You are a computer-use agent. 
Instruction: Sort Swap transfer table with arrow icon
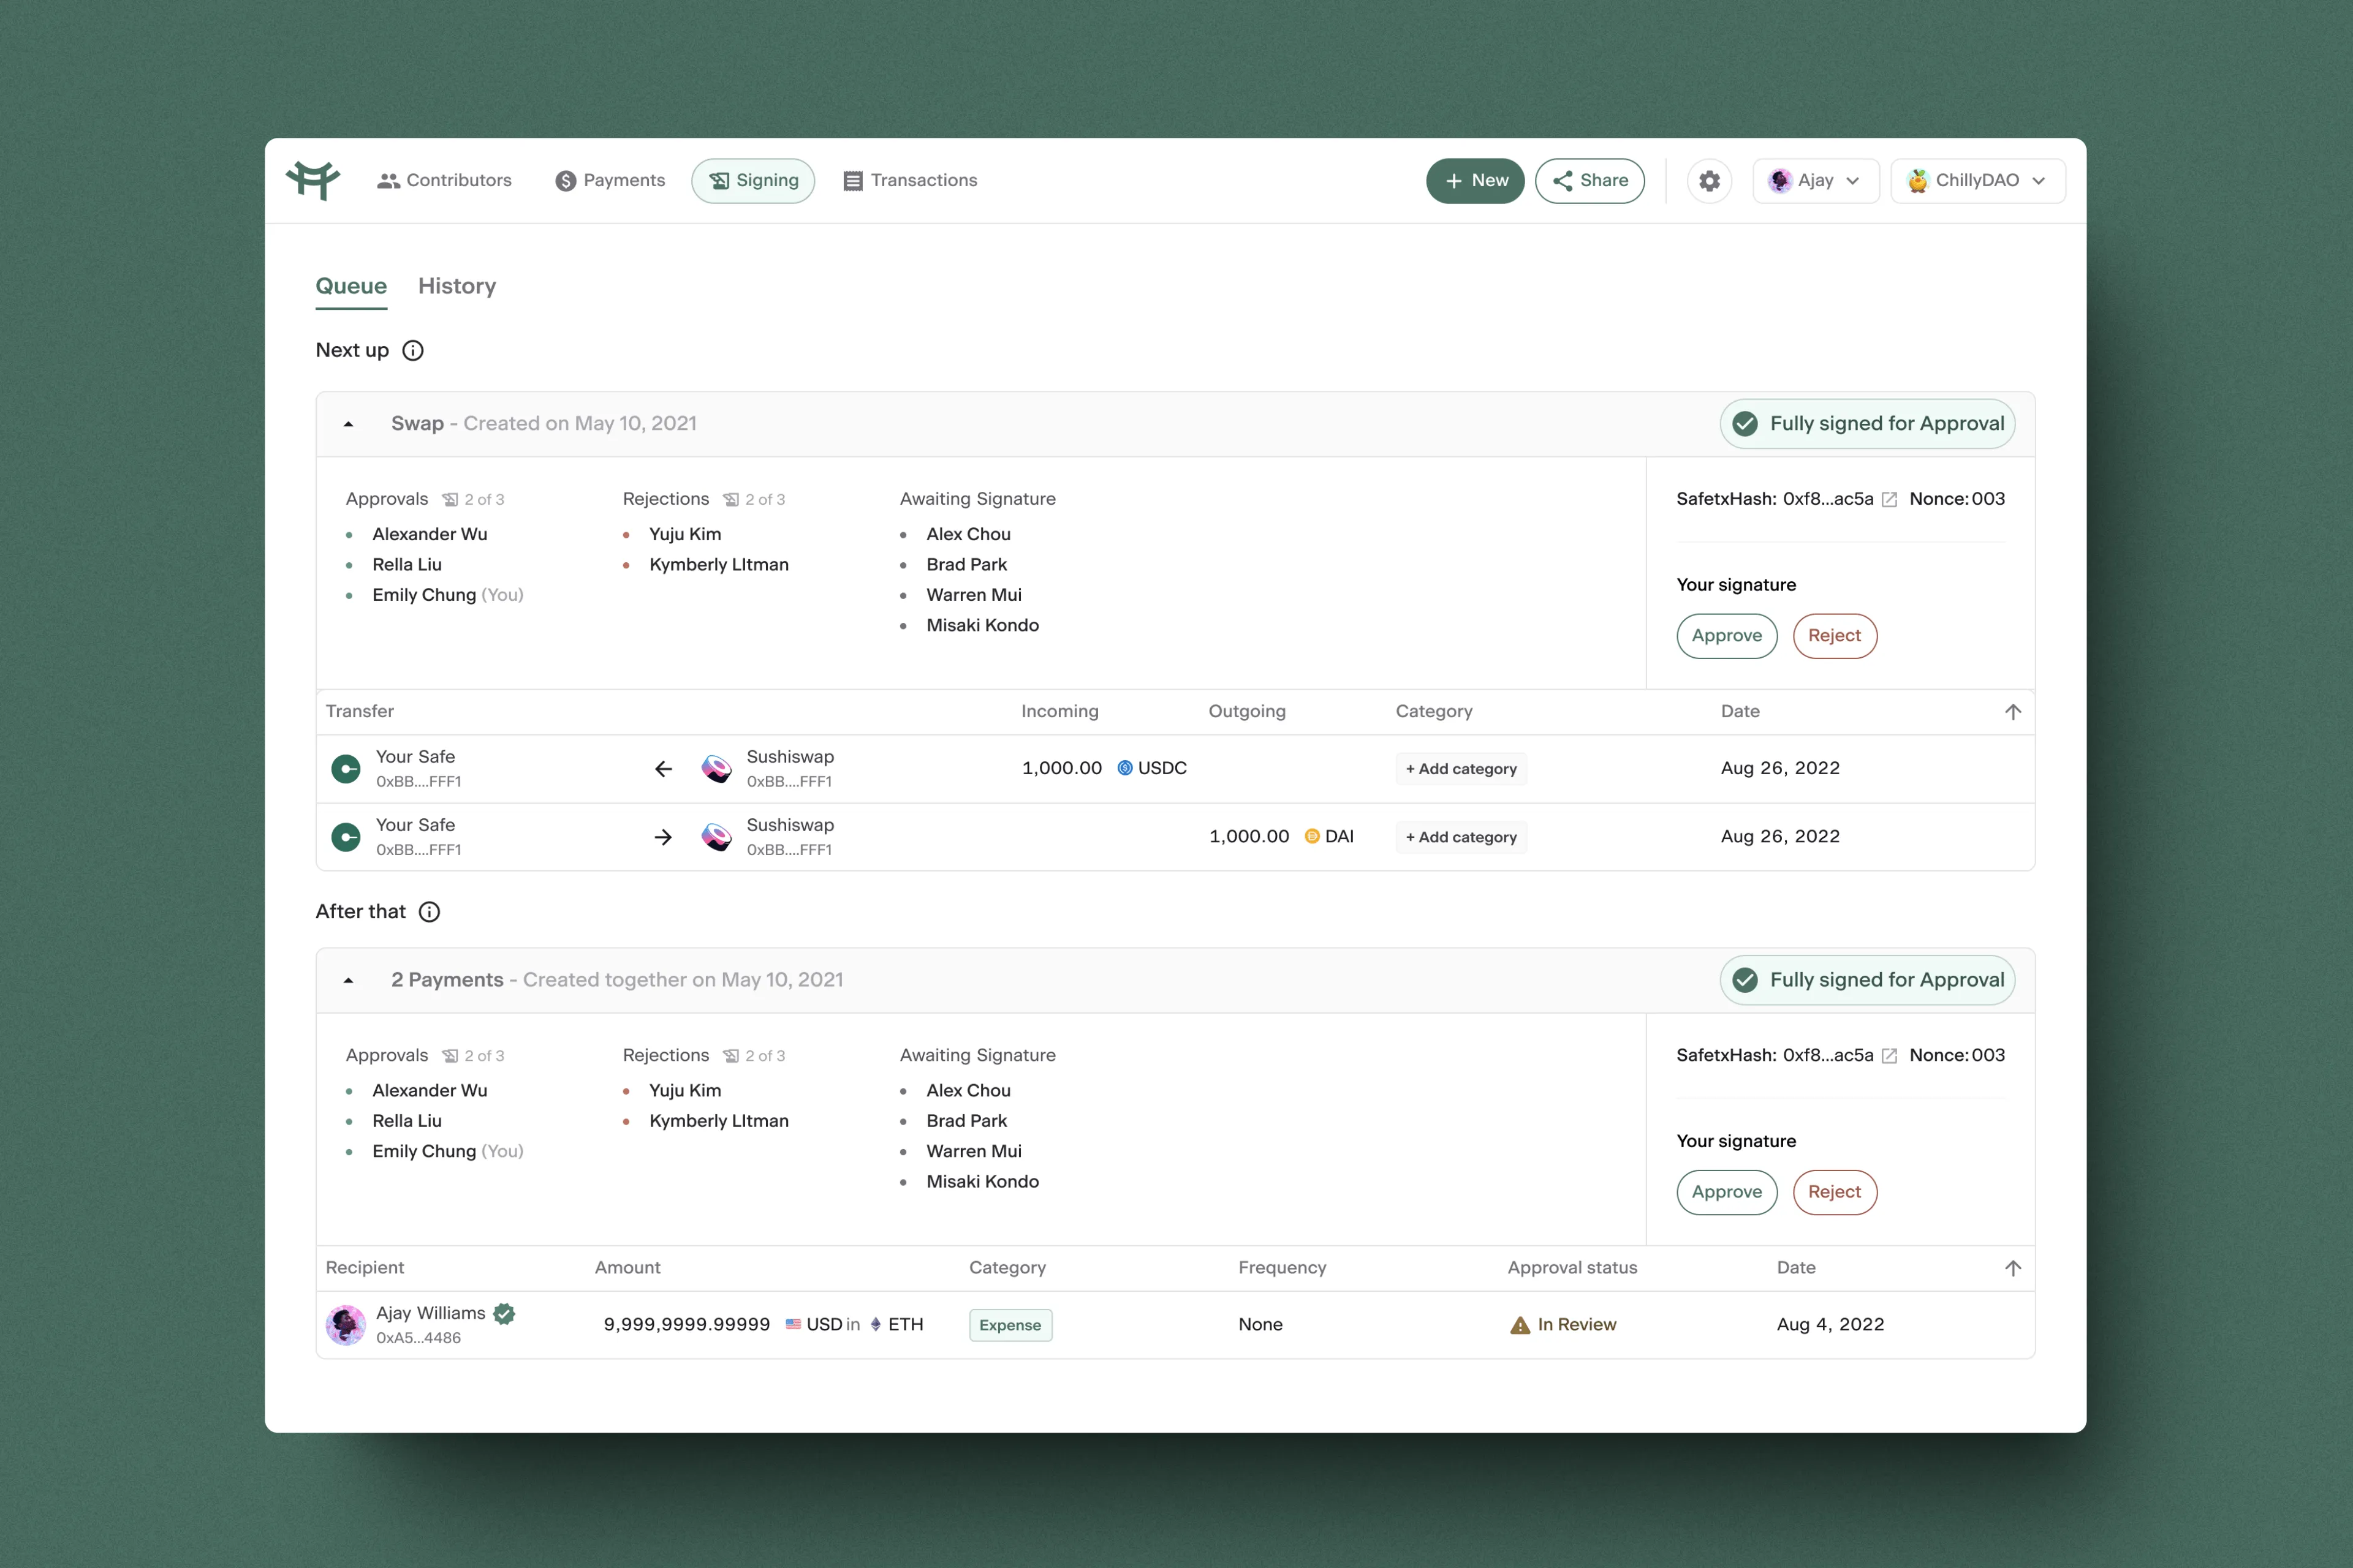(2013, 711)
